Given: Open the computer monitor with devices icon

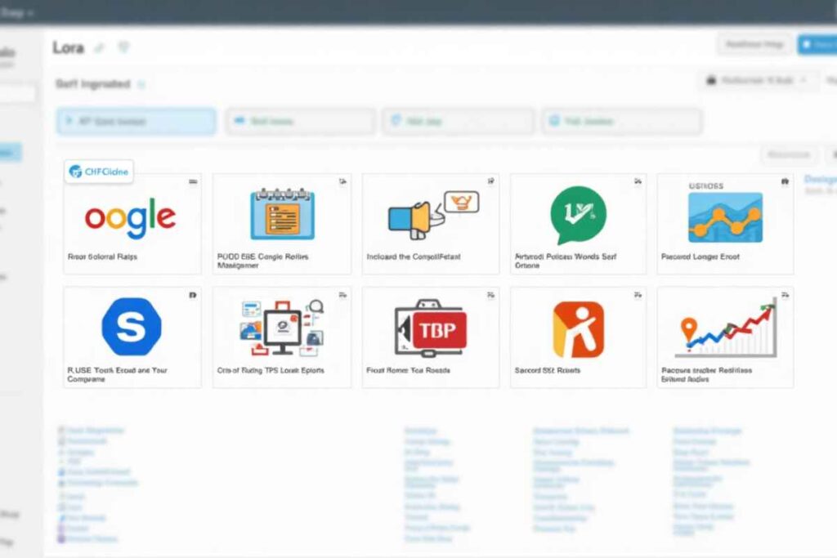Looking at the screenshot, I should [282, 328].
